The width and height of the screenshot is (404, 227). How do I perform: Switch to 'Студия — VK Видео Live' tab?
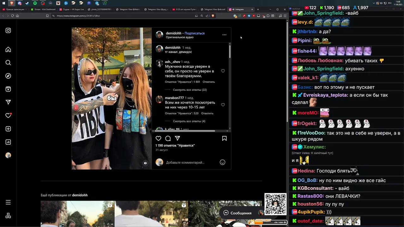click(71, 9)
